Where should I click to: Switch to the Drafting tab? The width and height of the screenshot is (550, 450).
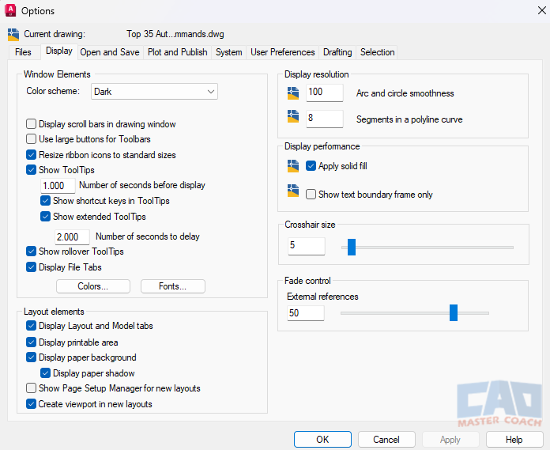[337, 52]
